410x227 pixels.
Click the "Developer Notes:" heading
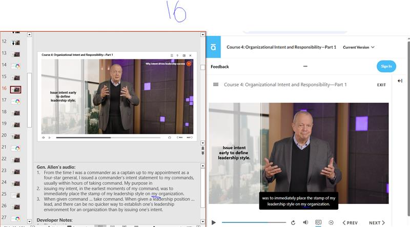(55, 220)
